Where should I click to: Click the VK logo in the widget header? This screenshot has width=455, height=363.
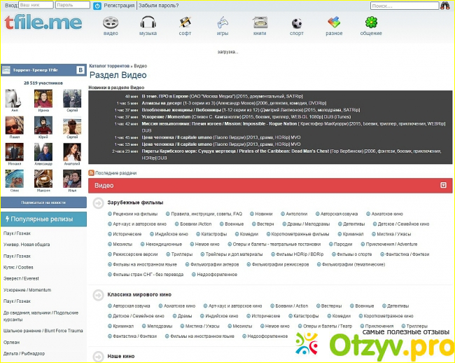80,70
